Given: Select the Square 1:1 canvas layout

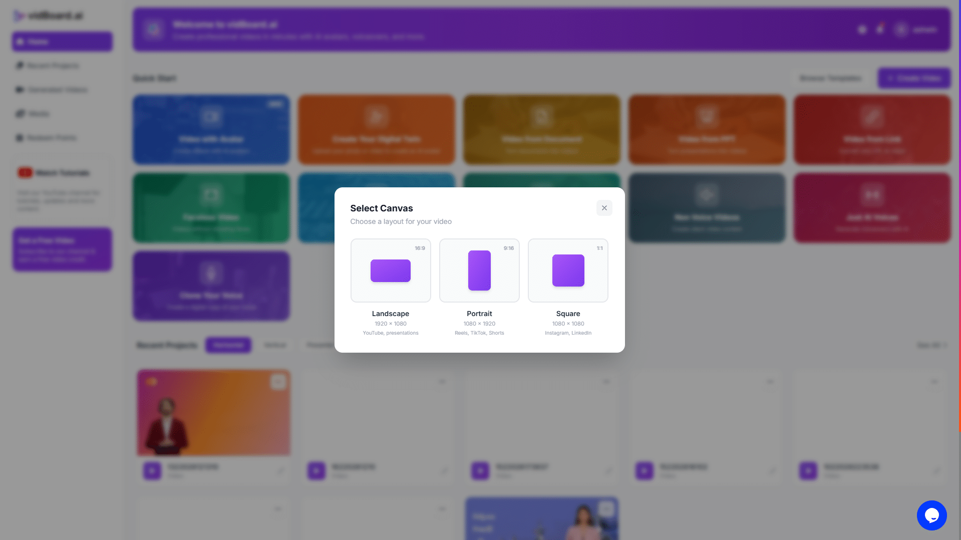Looking at the screenshot, I should [x=568, y=271].
